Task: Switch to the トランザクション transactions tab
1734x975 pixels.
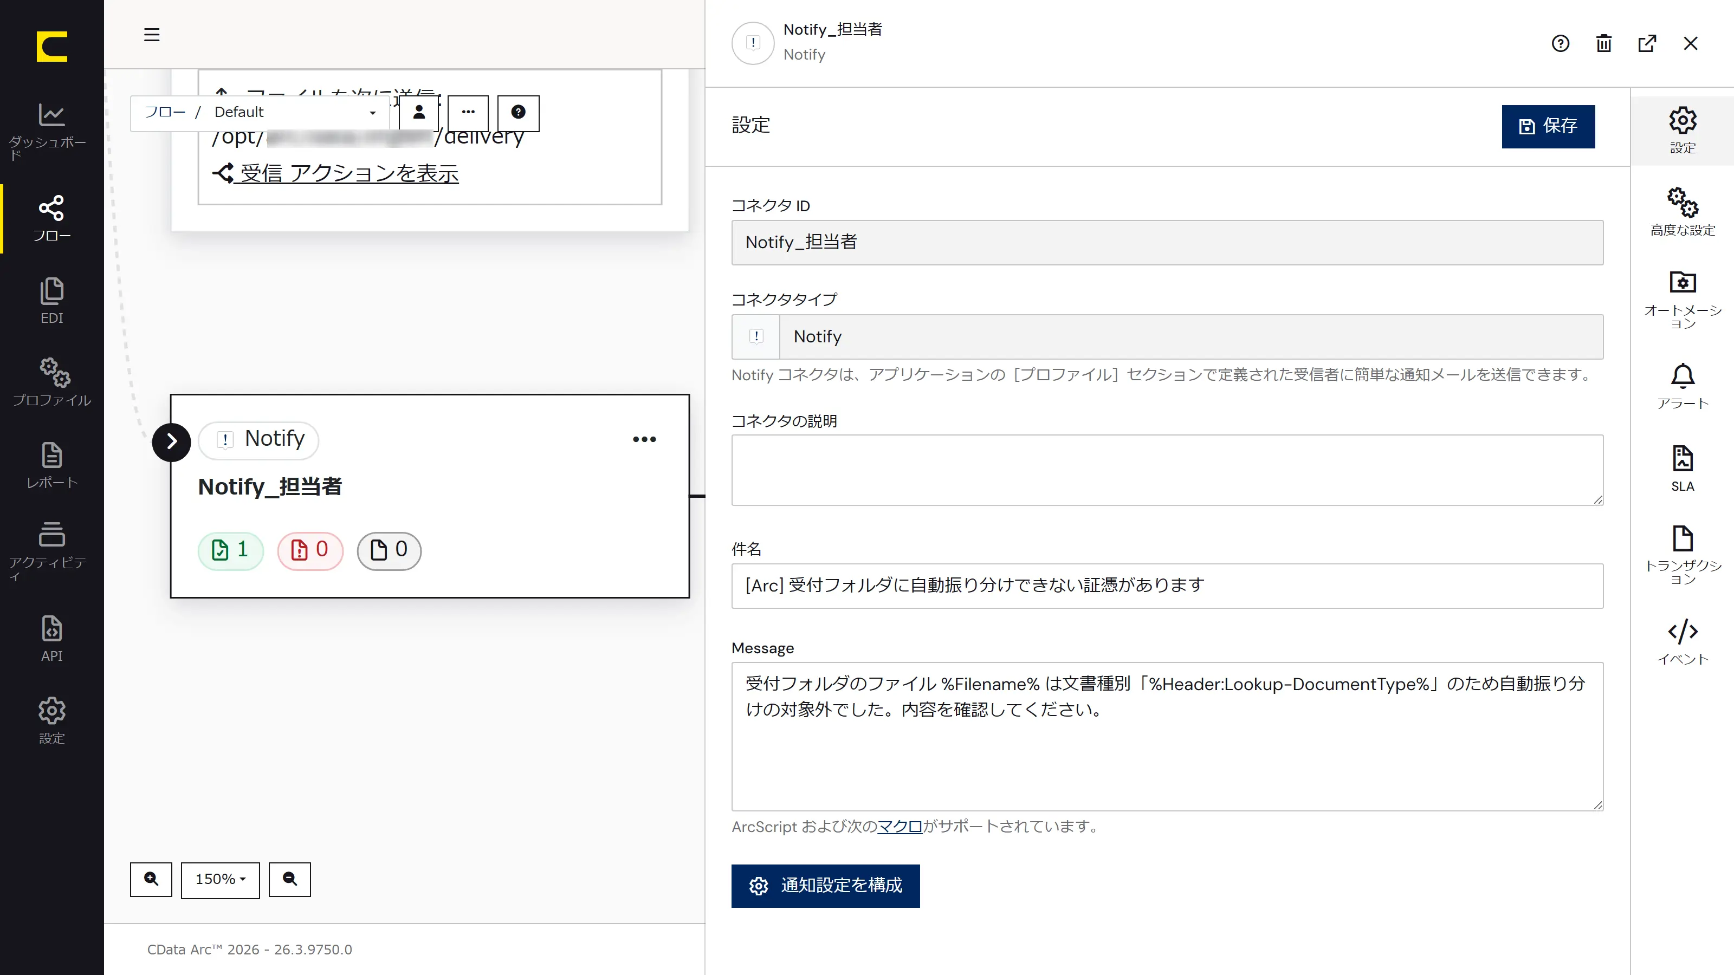Action: click(1682, 555)
